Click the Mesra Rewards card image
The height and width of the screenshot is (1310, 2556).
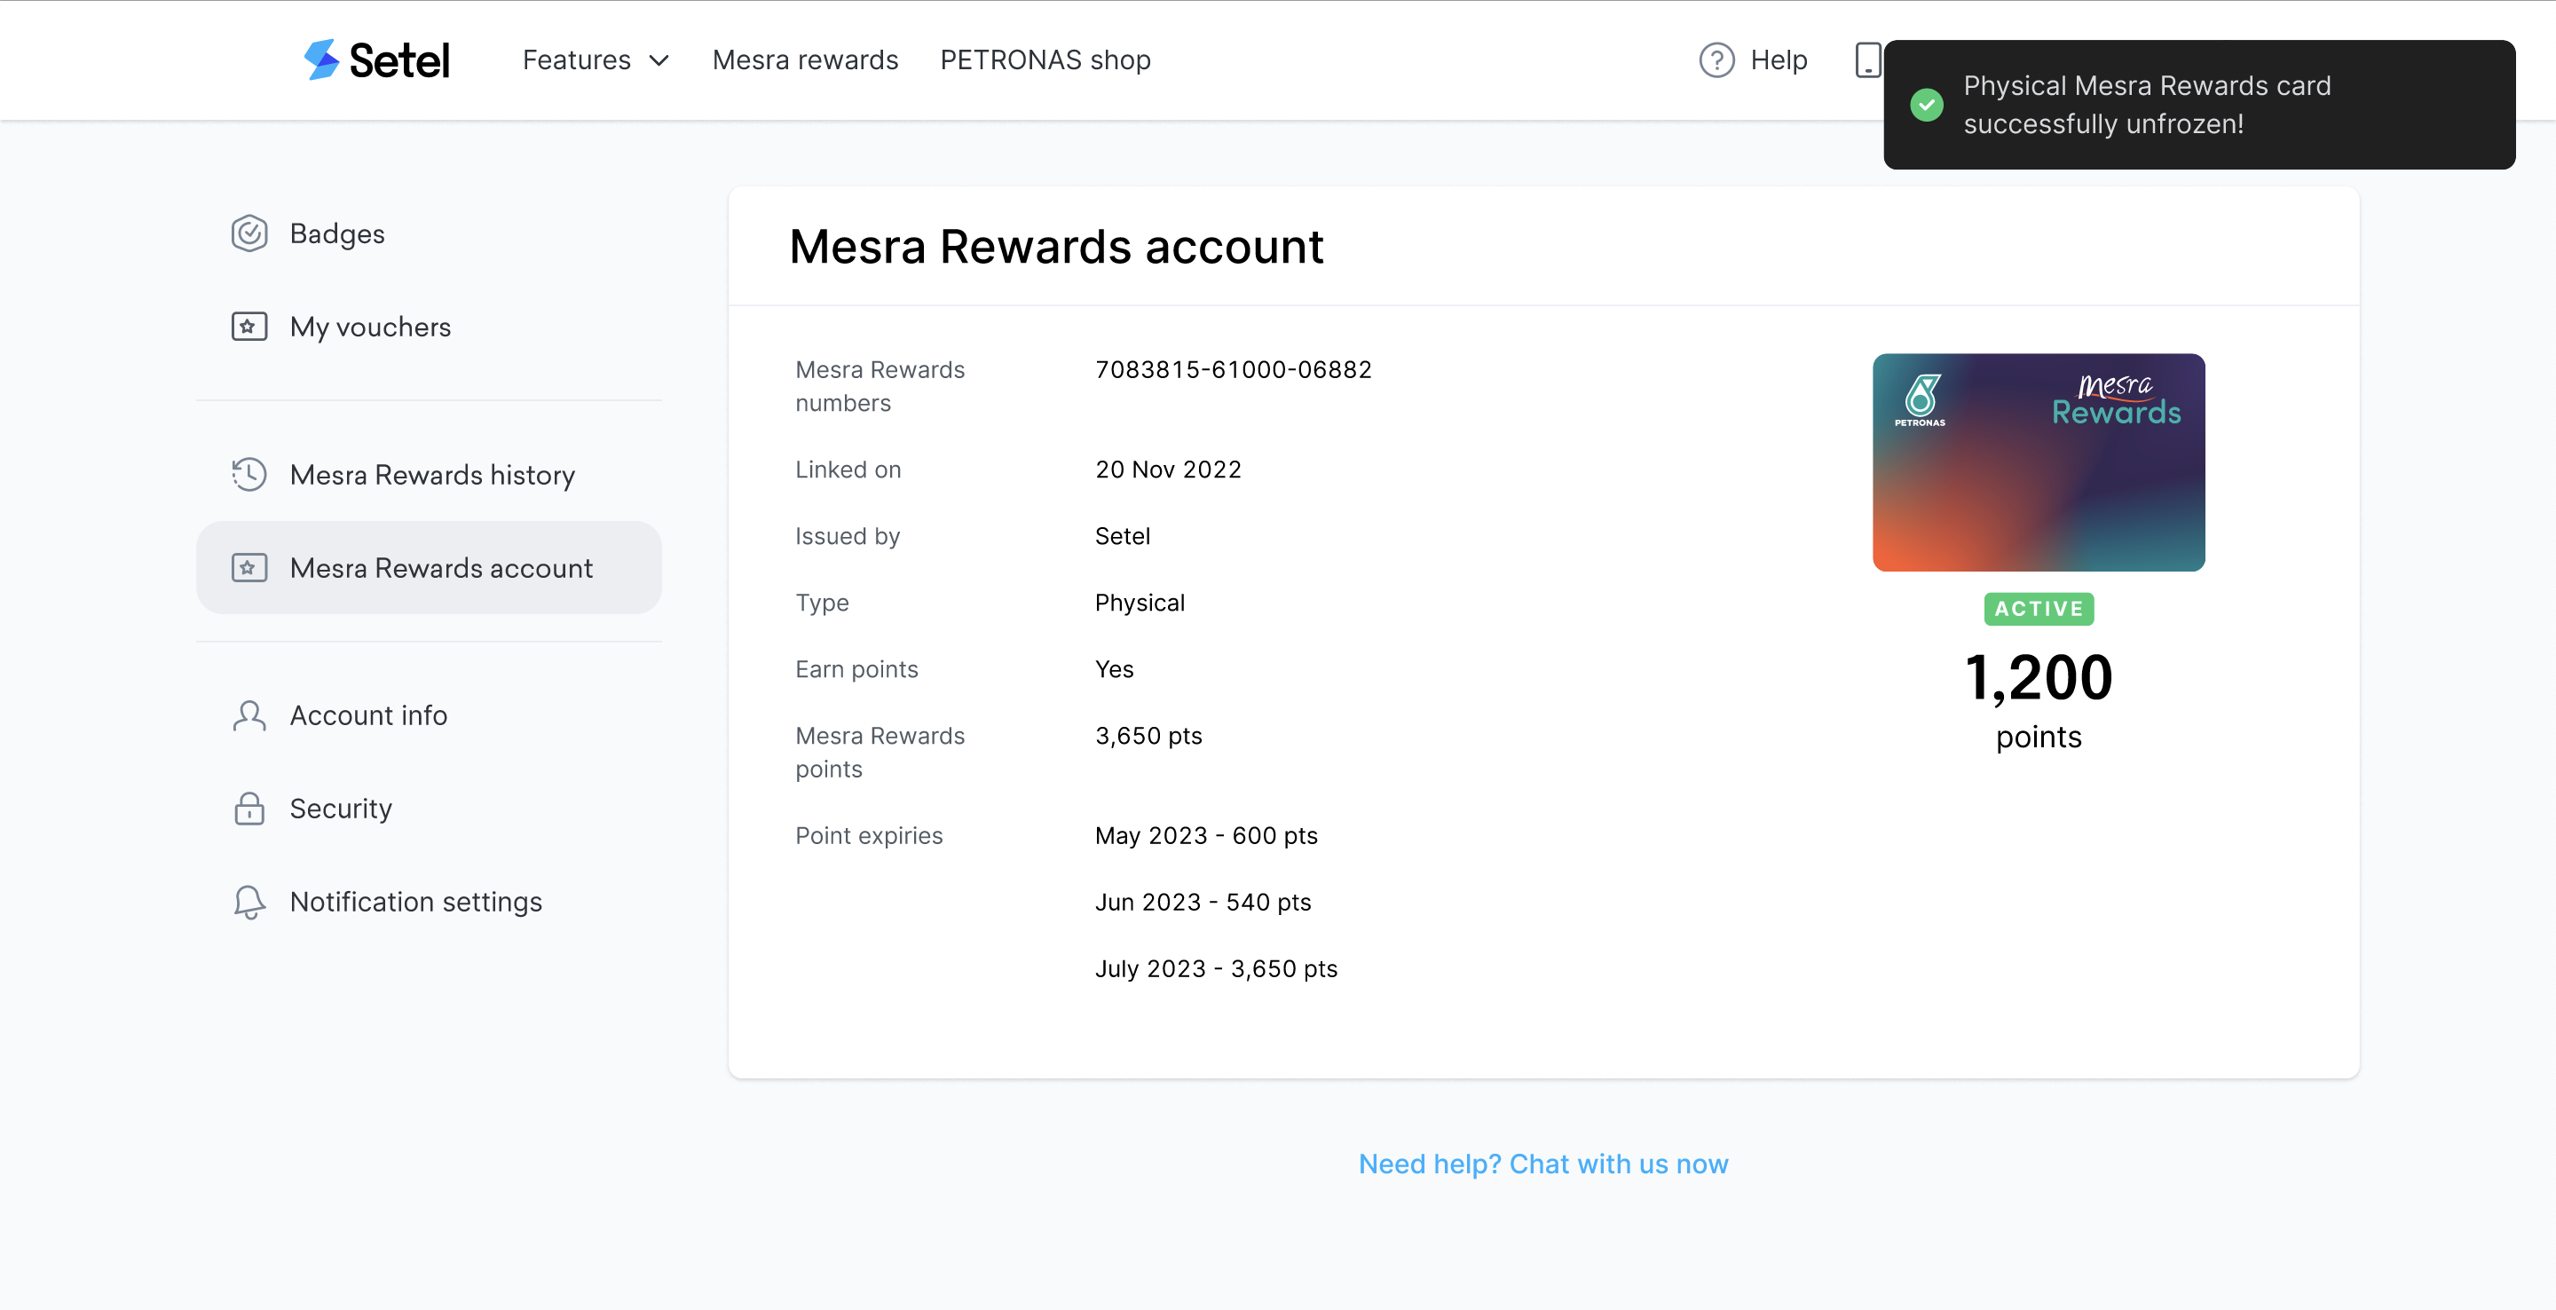(x=2038, y=462)
